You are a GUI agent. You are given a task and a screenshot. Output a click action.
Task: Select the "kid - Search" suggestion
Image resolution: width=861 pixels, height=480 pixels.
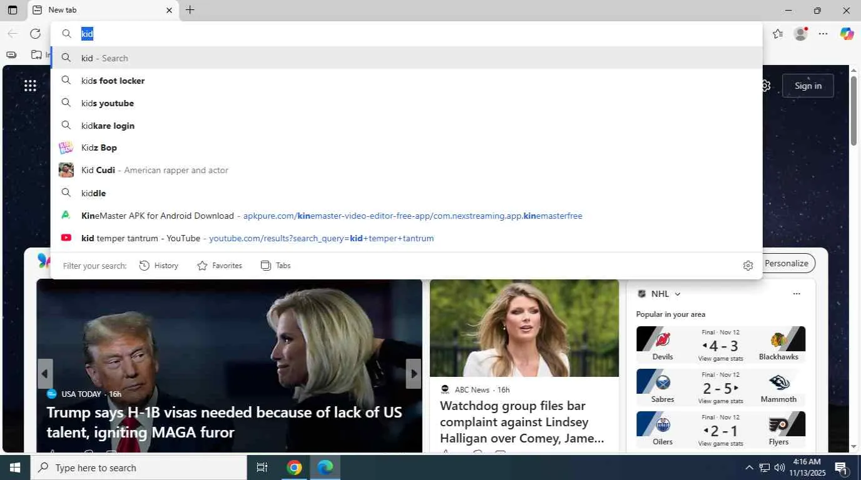(x=407, y=58)
